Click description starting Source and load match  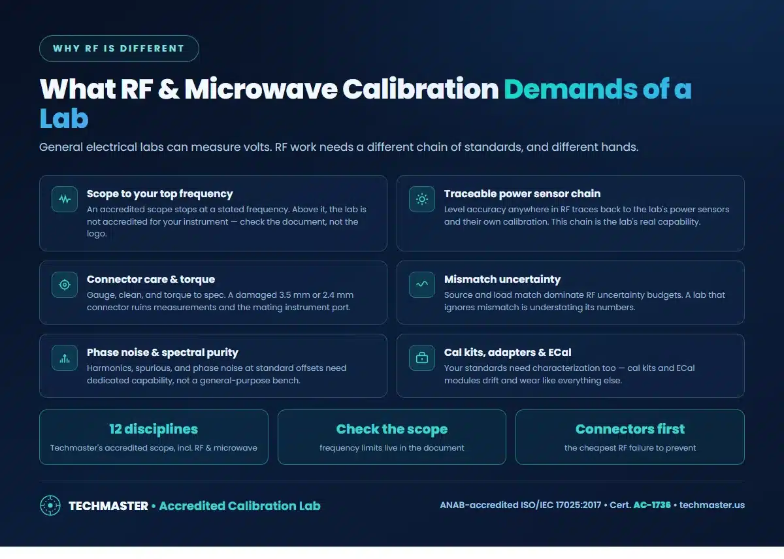[585, 301]
